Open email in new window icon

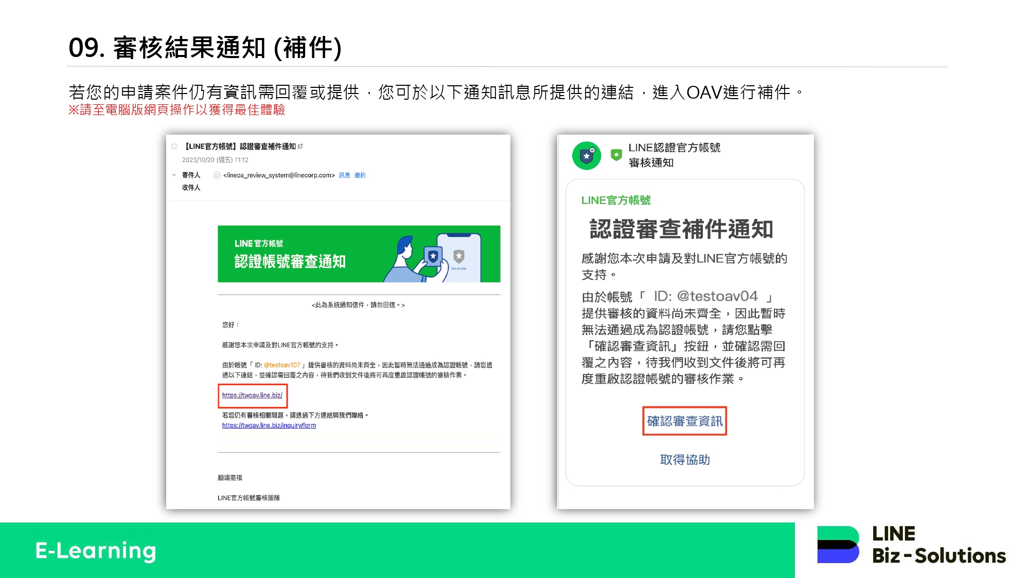pyautogui.click(x=300, y=146)
